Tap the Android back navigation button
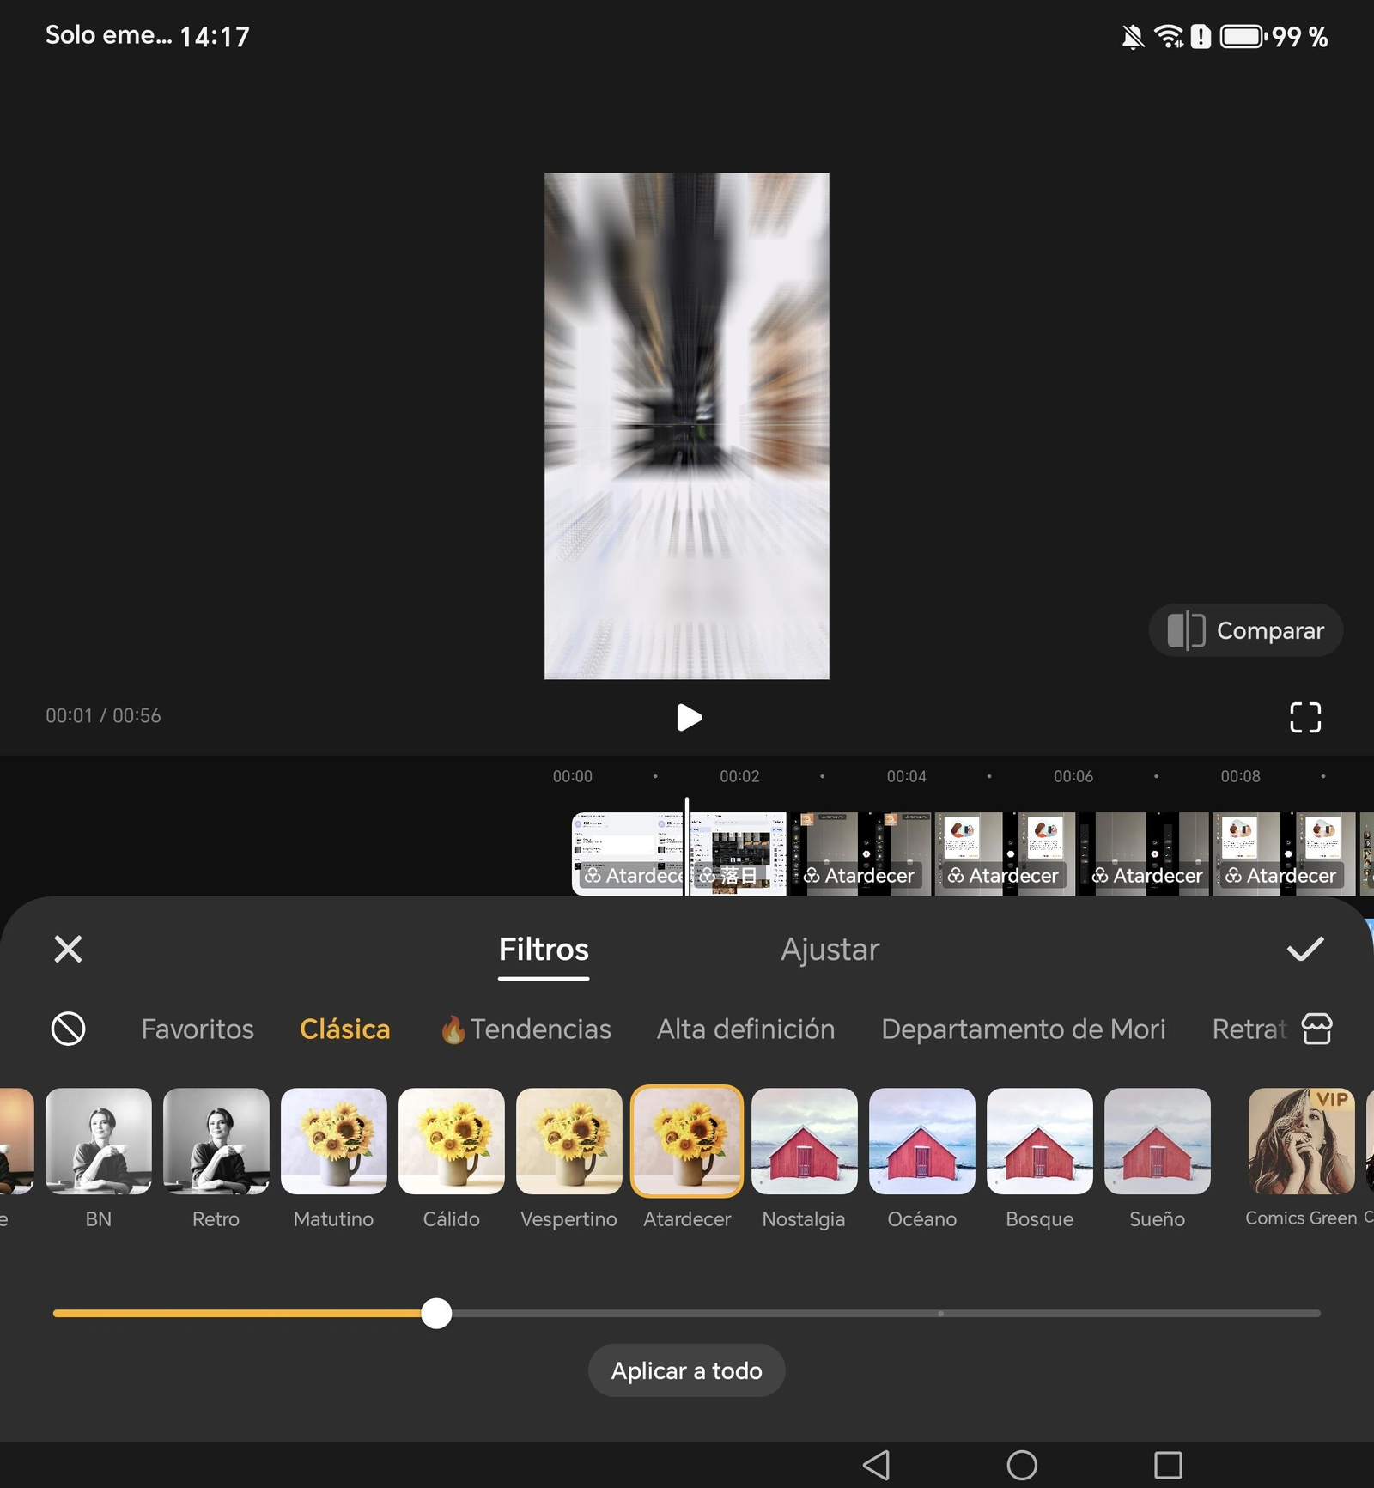The height and width of the screenshot is (1488, 1374). pos(876,1465)
